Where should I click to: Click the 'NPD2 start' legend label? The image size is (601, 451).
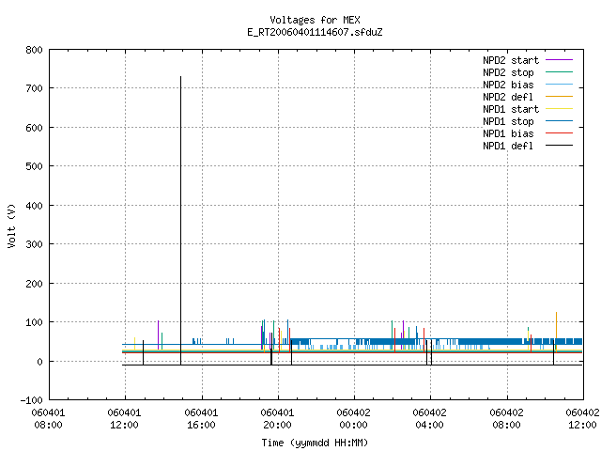coord(511,60)
